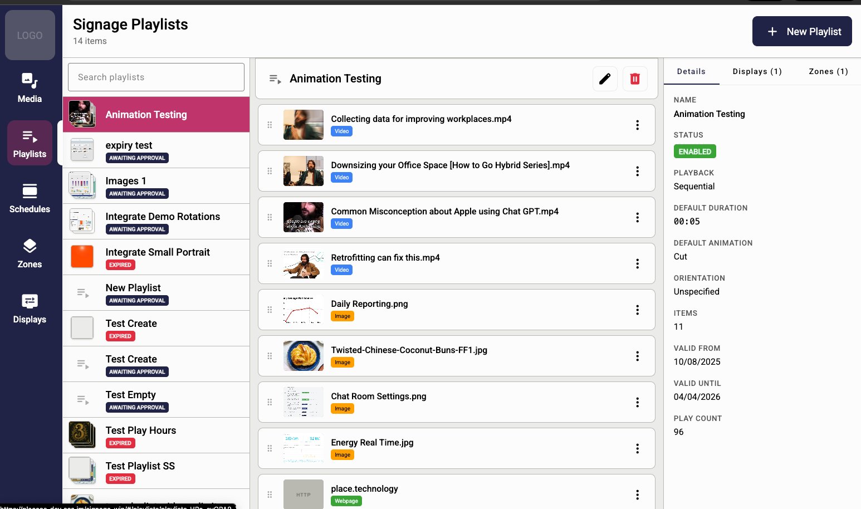Viewport: 861px width, 509px height.
Task: Create a New Playlist
Action: [802, 31]
